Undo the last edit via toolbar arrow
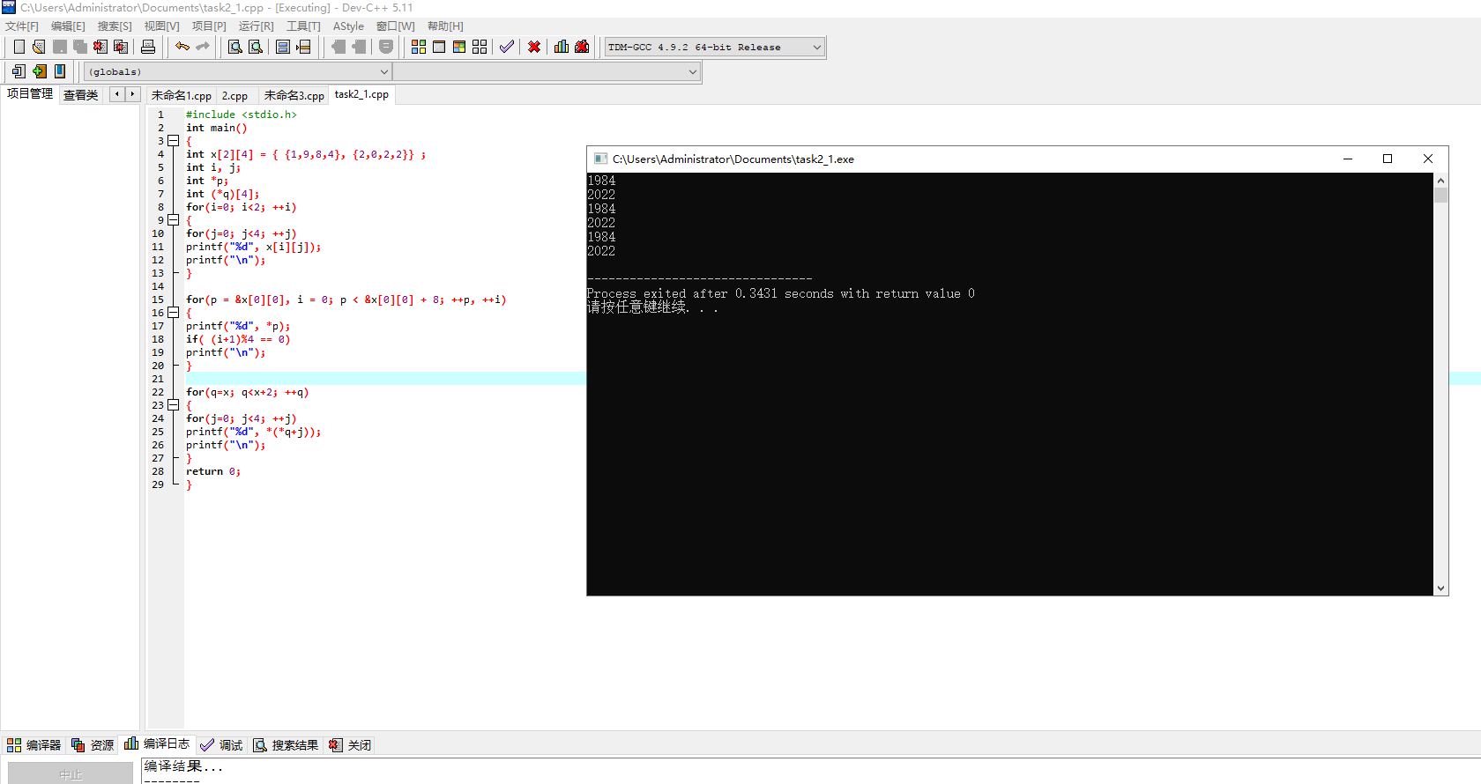Image resolution: width=1481 pixels, height=784 pixels. pyautogui.click(x=182, y=47)
